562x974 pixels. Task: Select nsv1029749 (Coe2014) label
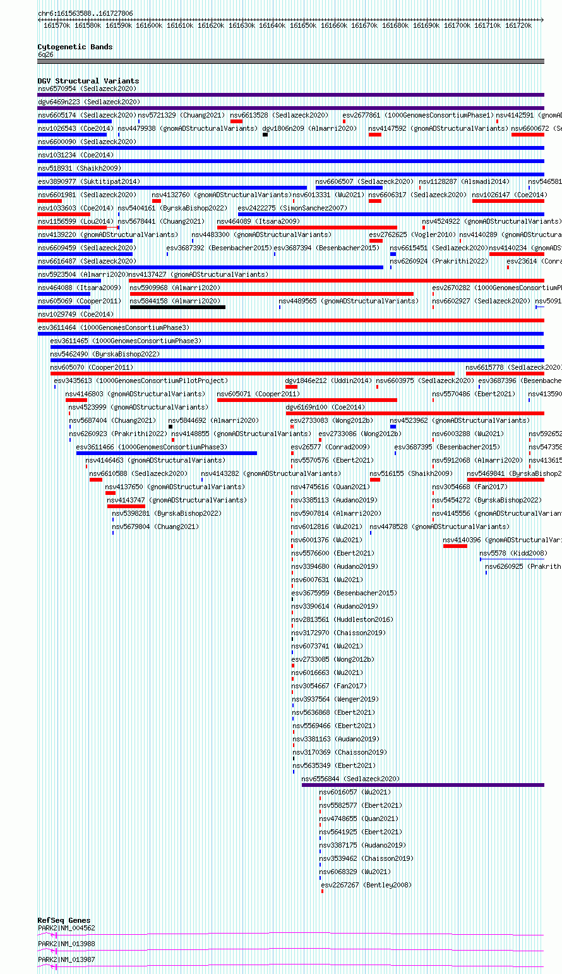point(75,314)
